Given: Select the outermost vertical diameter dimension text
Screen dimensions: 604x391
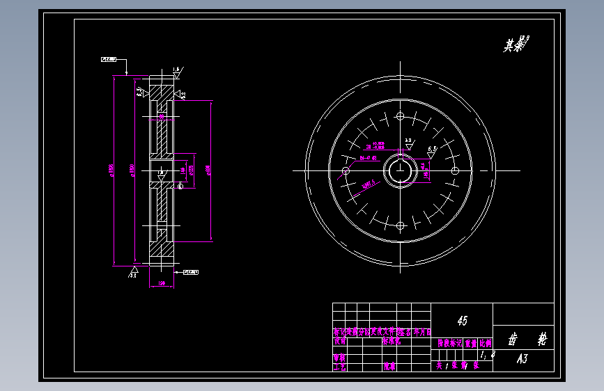Looking at the screenshot, I should pyautogui.click(x=111, y=170).
